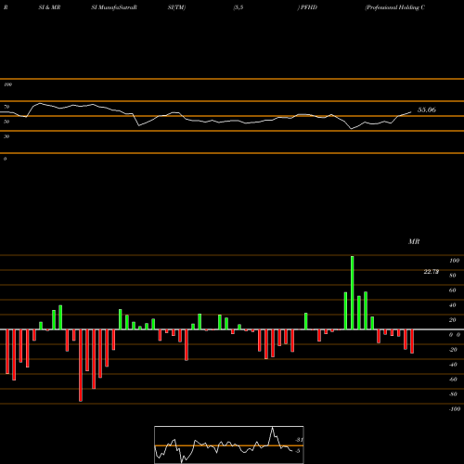Open the mini overview chart thumbnail
464x464 pixels.
[x=229, y=445]
